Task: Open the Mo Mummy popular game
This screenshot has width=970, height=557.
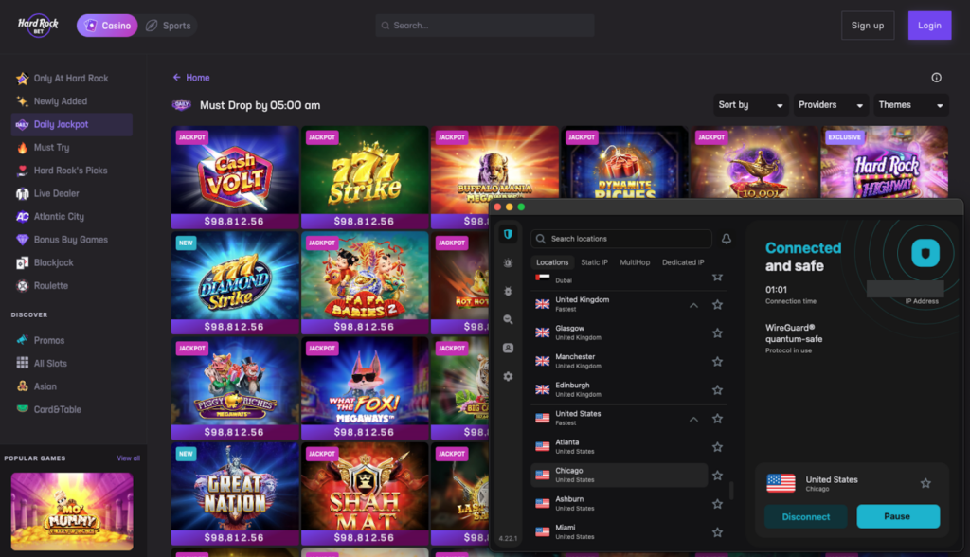Action: [x=72, y=512]
